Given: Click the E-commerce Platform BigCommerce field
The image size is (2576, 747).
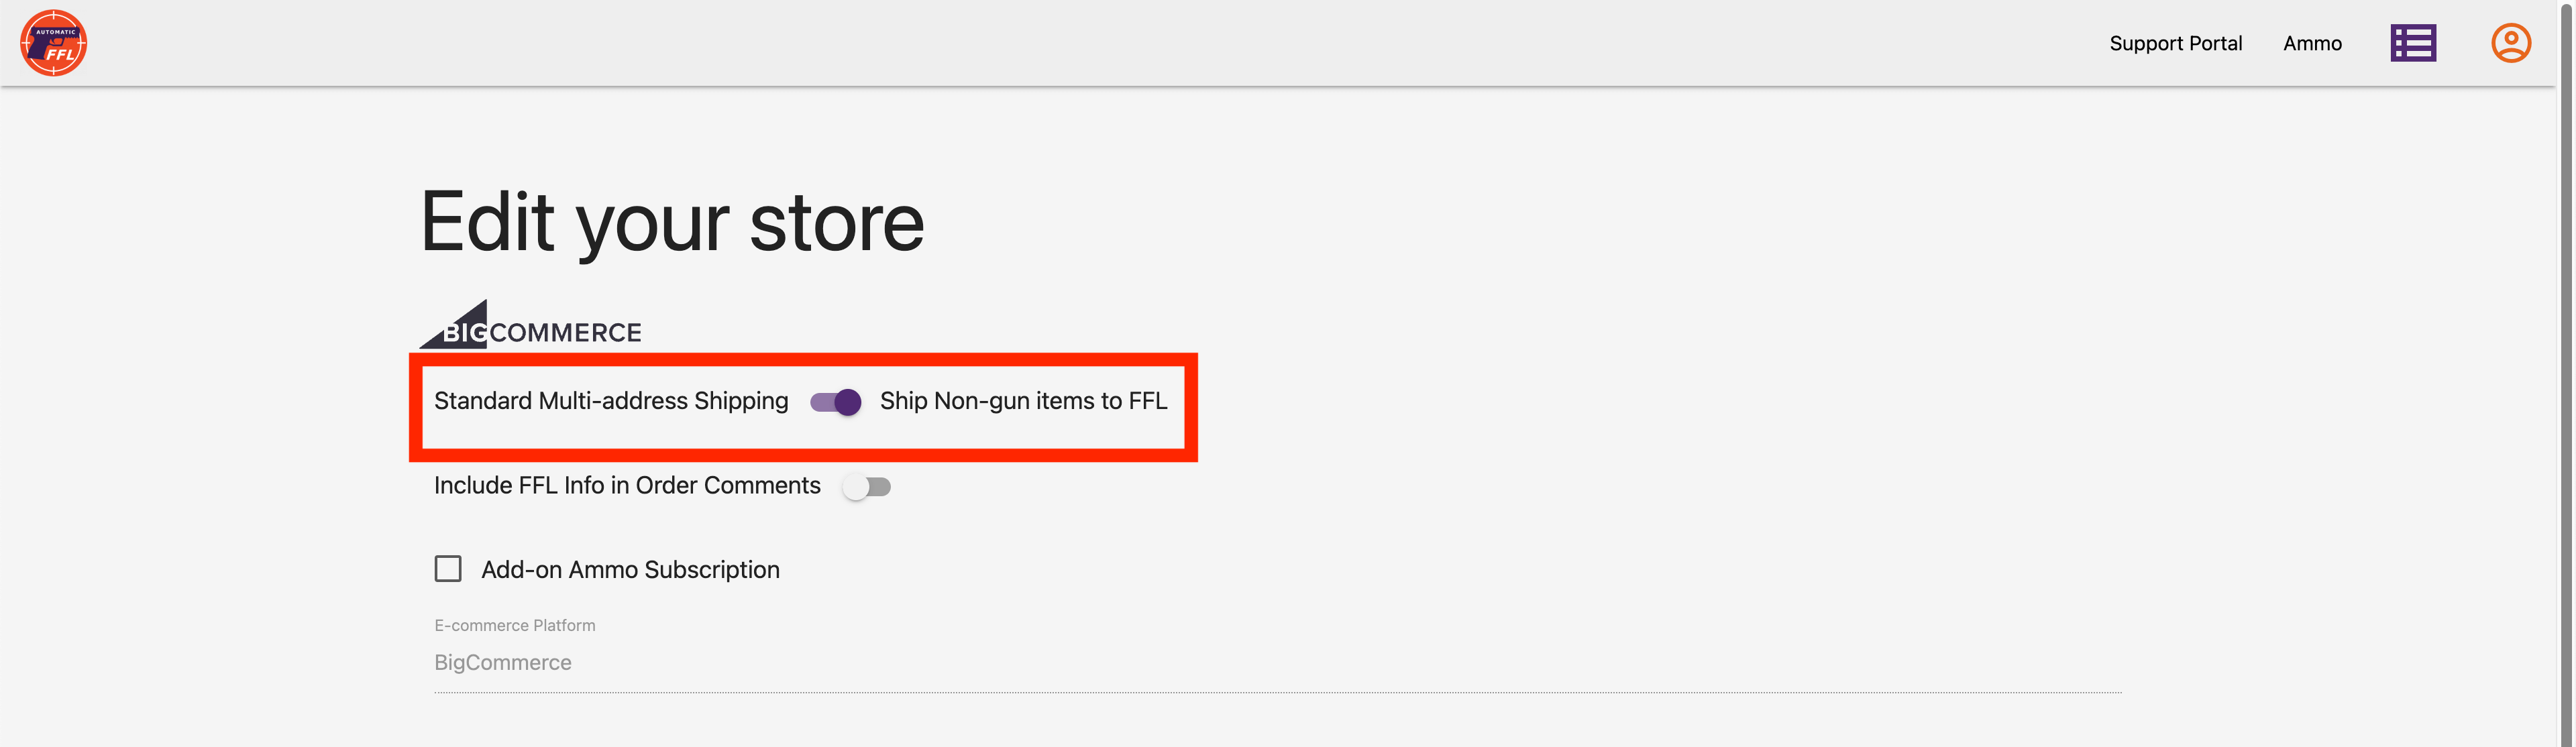Looking at the screenshot, I should (1276, 663).
